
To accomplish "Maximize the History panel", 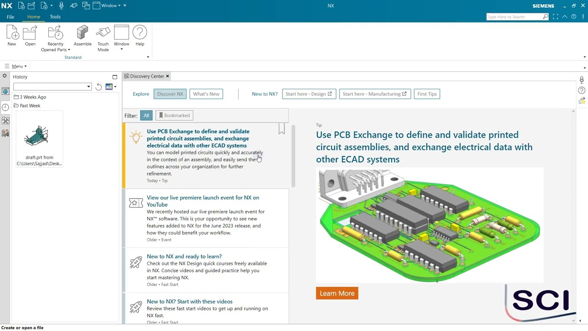I will (115, 77).
